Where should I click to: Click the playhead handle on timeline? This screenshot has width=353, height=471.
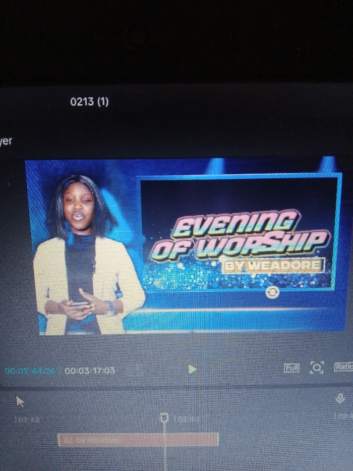click(x=164, y=417)
